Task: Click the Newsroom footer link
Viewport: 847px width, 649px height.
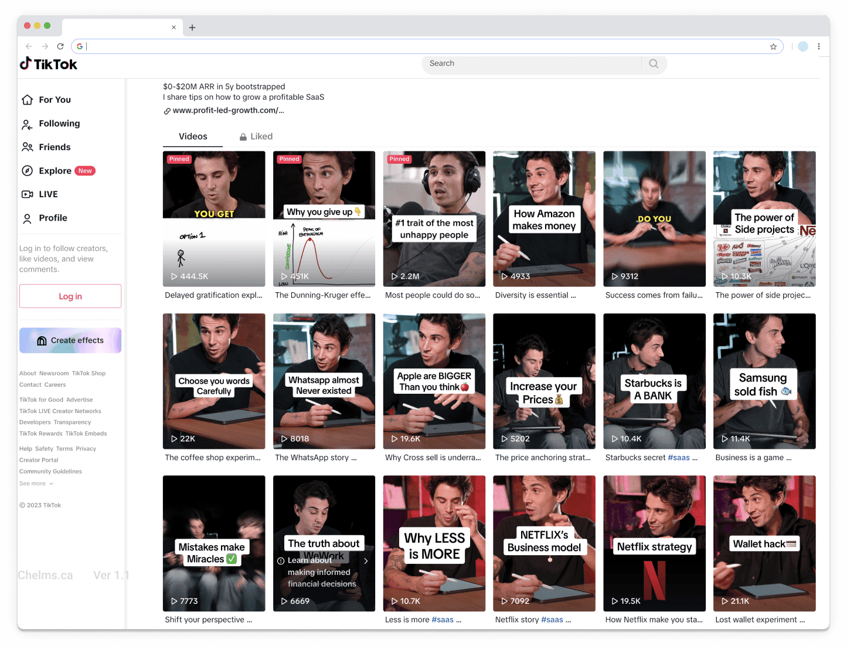Action: pos(54,373)
